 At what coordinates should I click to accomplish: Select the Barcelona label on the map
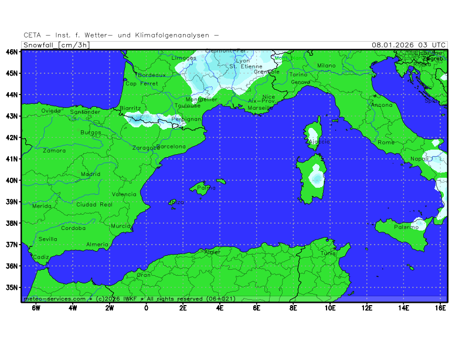(x=171, y=147)
